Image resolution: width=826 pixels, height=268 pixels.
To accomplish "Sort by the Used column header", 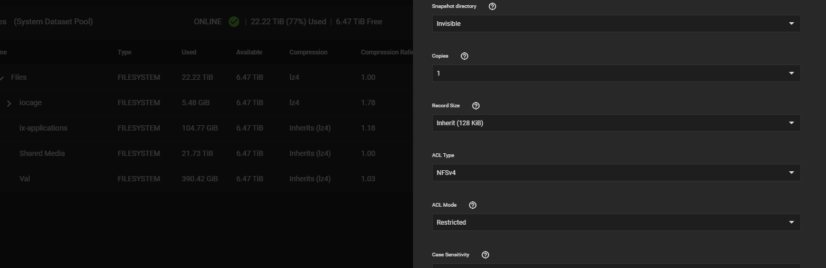I will pyautogui.click(x=189, y=52).
